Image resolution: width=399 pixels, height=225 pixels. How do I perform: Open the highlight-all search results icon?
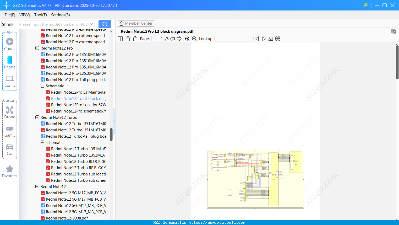click(x=278, y=39)
